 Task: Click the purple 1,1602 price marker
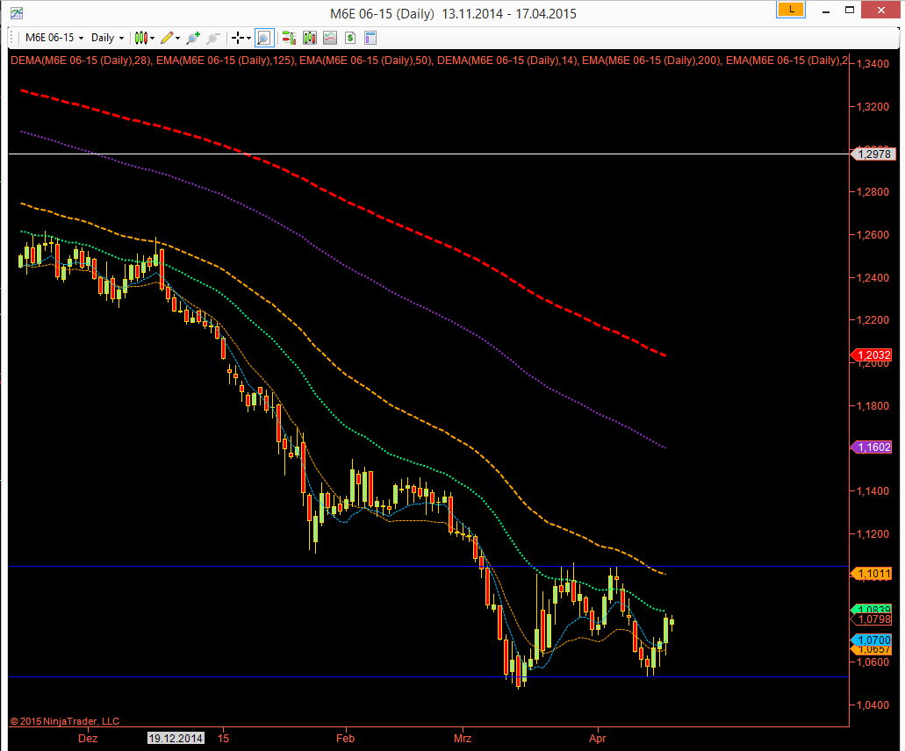pos(873,447)
